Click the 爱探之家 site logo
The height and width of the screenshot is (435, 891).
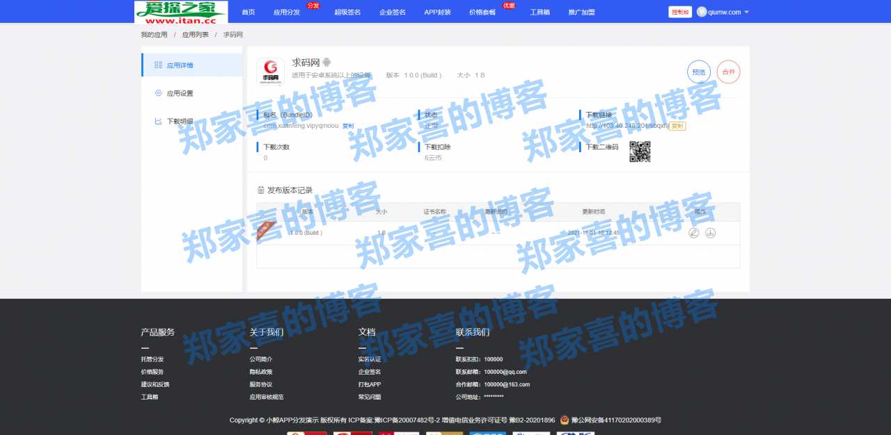pyautogui.click(x=181, y=12)
